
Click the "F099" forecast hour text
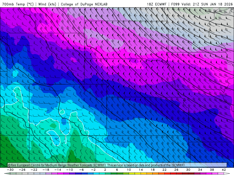pos(175,4)
